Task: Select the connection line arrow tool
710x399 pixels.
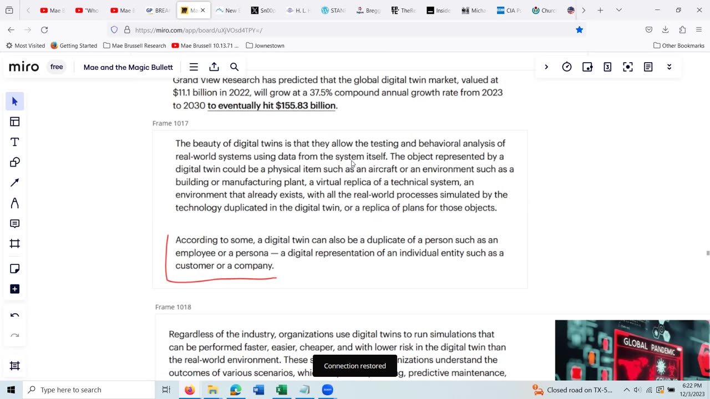Action: pyautogui.click(x=15, y=183)
